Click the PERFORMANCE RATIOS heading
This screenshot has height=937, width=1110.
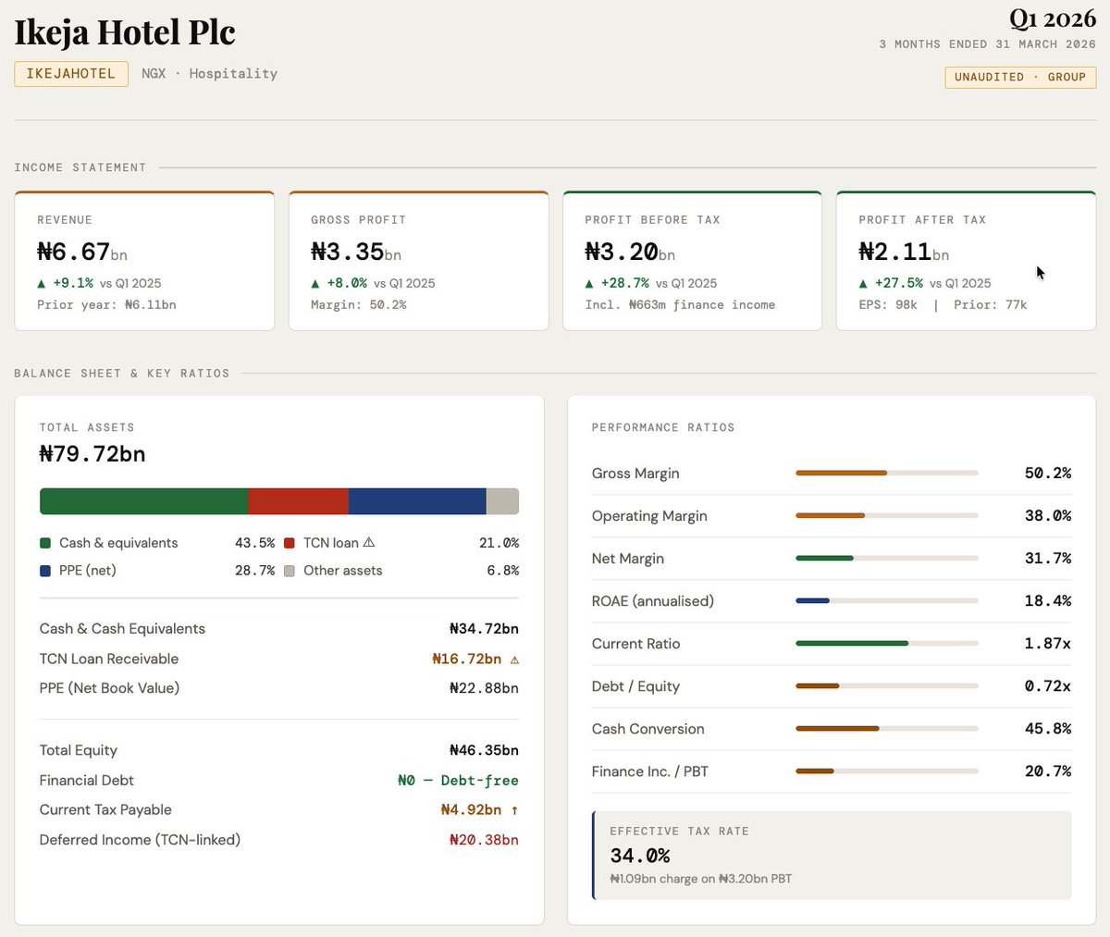pos(663,428)
